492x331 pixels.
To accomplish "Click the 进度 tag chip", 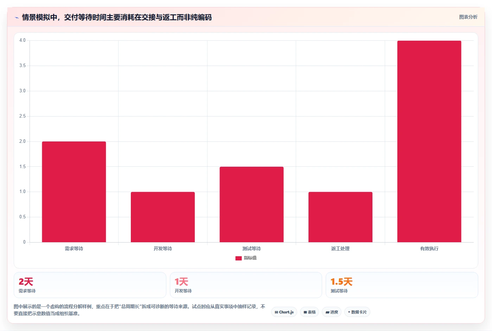I will click(x=332, y=312).
